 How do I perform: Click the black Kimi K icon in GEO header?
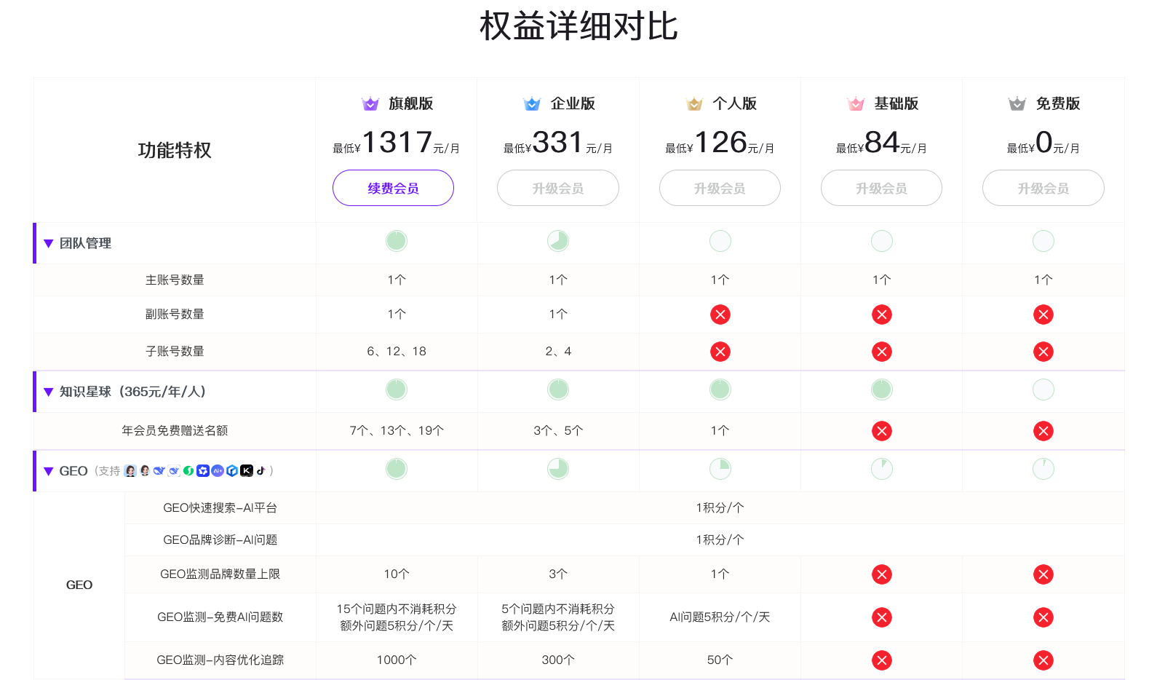point(247,471)
